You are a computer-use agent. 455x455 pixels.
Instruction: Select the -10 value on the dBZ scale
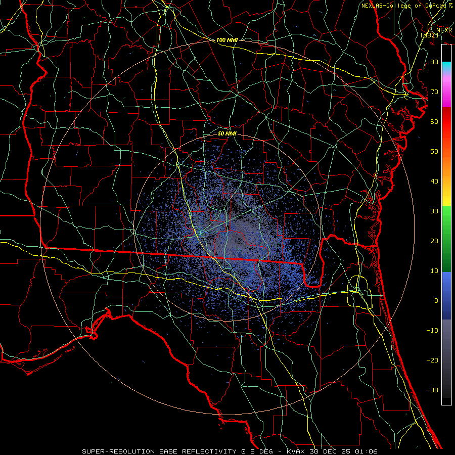(432, 331)
